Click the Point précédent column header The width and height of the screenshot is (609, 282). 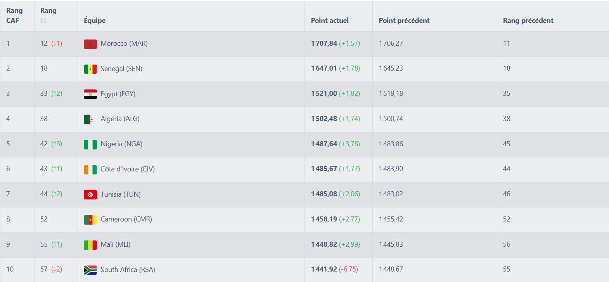click(x=404, y=21)
